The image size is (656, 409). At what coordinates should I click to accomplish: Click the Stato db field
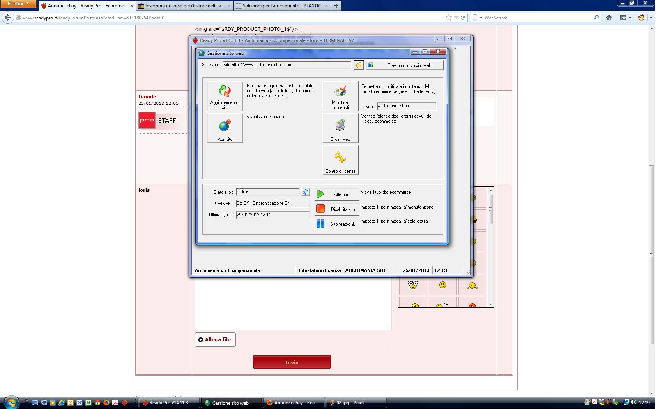273,204
